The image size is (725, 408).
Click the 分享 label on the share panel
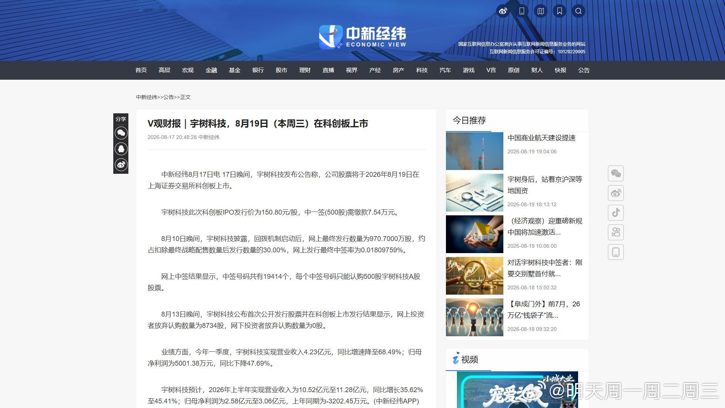121,119
